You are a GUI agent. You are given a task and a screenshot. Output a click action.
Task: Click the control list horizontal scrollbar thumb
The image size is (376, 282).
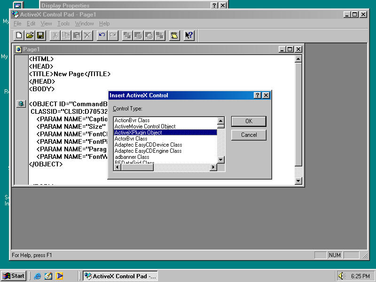(137, 167)
